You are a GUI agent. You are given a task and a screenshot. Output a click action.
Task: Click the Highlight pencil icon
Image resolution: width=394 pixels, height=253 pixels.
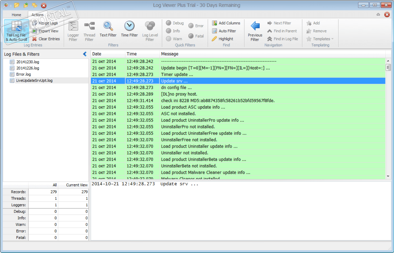tap(214, 39)
